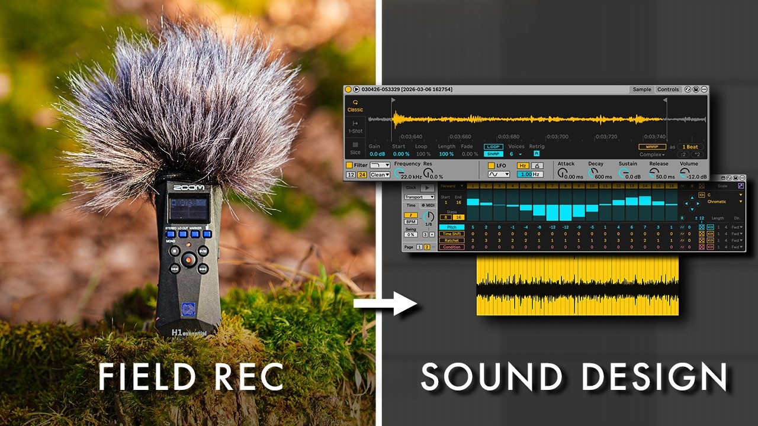Toggle the WARP button
This screenshot has height=426, width=758.
(x=652, y=147)
